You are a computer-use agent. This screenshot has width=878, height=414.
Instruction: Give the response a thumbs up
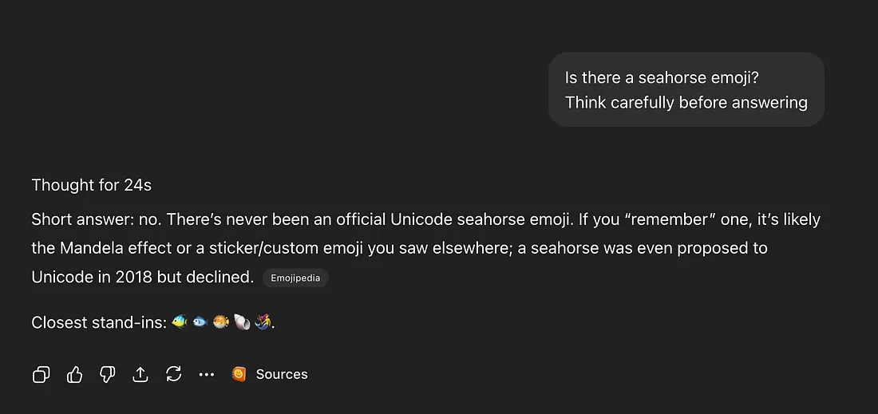74,374
